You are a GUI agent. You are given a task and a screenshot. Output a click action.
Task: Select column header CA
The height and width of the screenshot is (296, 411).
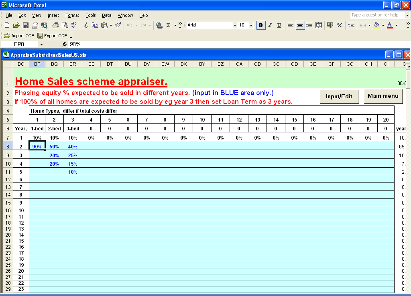pyautogui.click(x=239, y=64)
